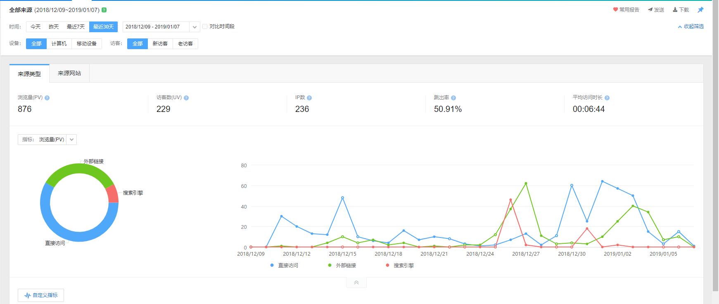This screenshot has width=719, height=304.
Task: Filter device by 移动设备
Action: point(87,44)
